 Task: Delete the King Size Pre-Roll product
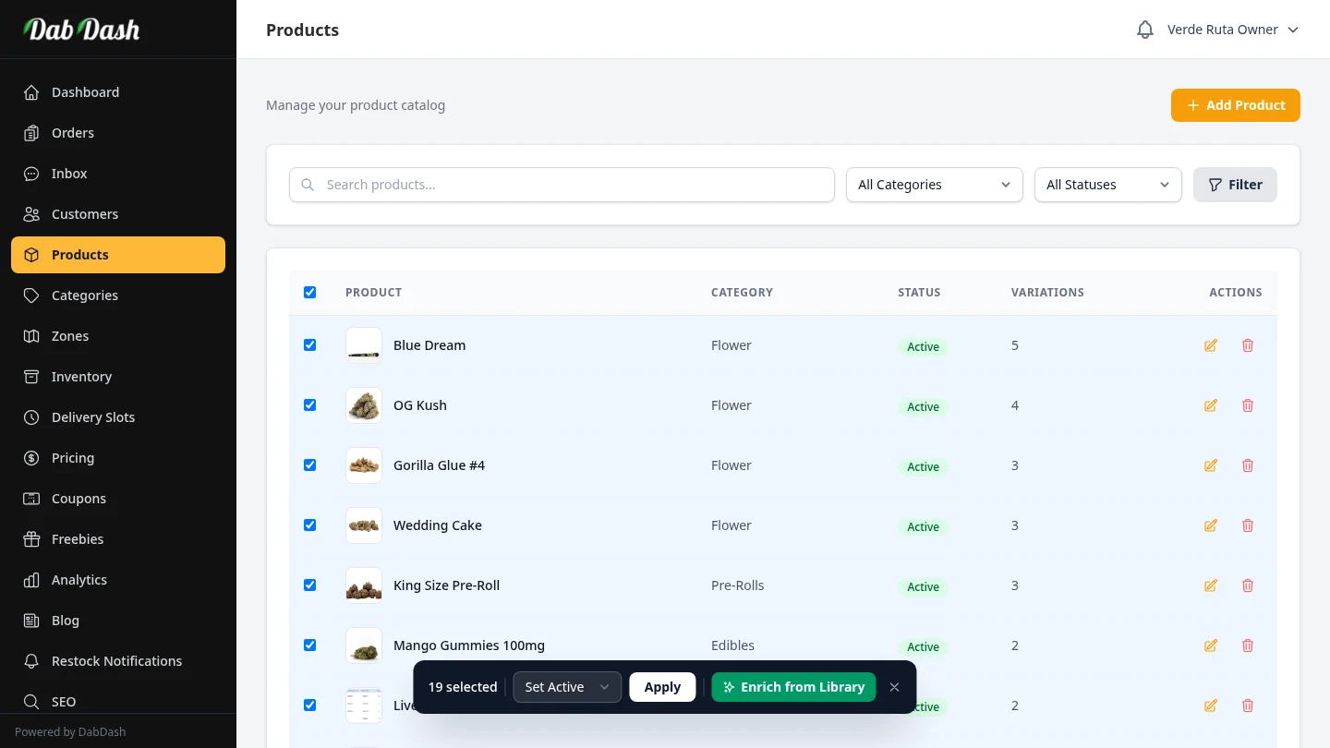coord(1248,585)
